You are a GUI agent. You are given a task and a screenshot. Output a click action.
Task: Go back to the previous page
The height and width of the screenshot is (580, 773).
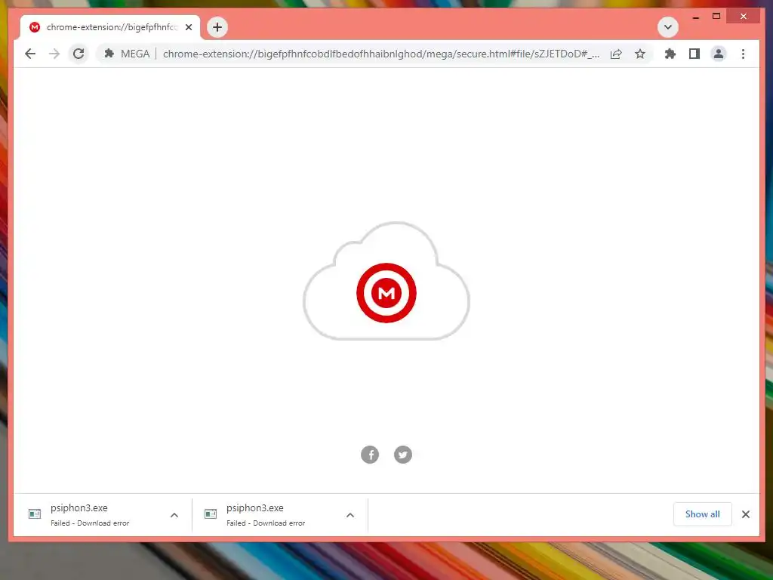tap(30, 54)
